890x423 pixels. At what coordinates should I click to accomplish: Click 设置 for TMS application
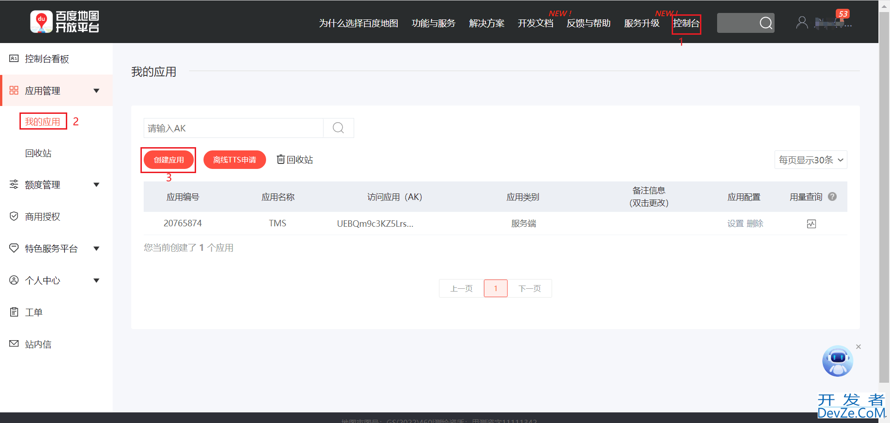pos(735,224)
